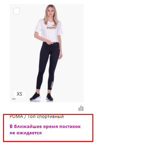Image resolution: width=161 pixels, height=154 pixels.
Task: Open the 'Топ спортивный' product title
Action: pyautogui.click(x=46, y=117)
